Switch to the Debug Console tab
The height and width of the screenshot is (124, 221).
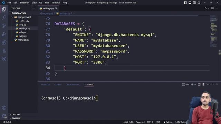(73, 85)
